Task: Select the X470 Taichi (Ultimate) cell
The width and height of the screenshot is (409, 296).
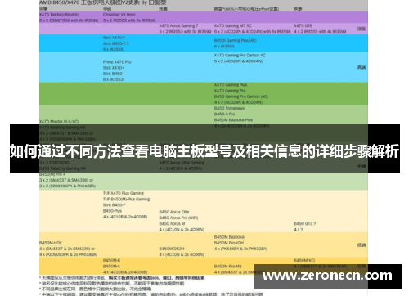Action: (59, 15)
